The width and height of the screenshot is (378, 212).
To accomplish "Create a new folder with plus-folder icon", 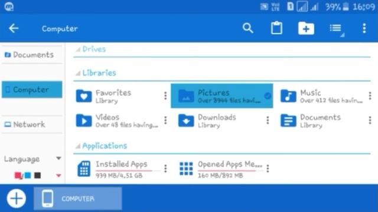I will (x=306, y=28).
